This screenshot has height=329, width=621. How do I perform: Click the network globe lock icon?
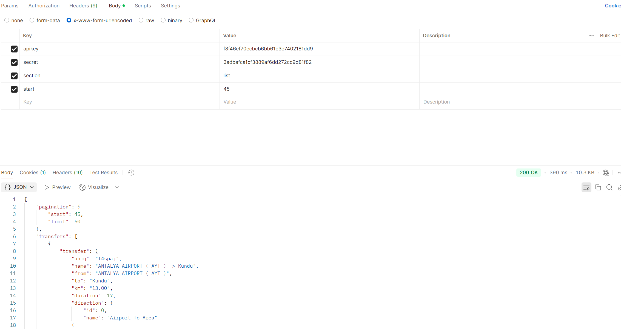click(606, 173)
